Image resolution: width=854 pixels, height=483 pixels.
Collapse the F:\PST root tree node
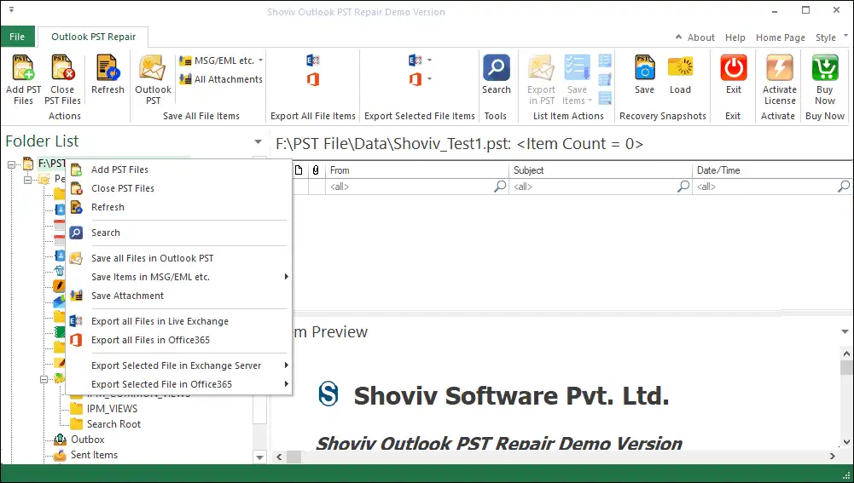[11, 164]
